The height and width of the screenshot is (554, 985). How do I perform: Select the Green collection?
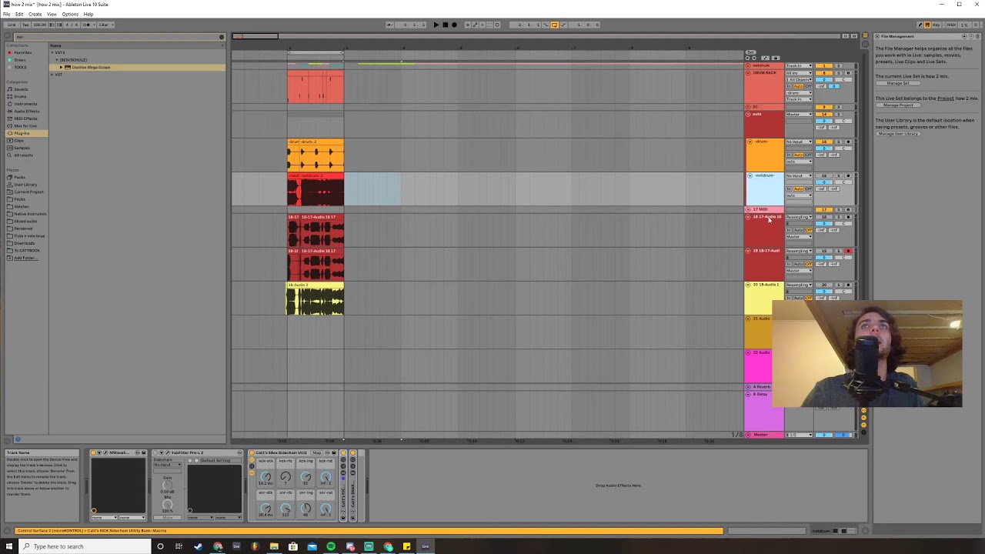coord(20,60)
